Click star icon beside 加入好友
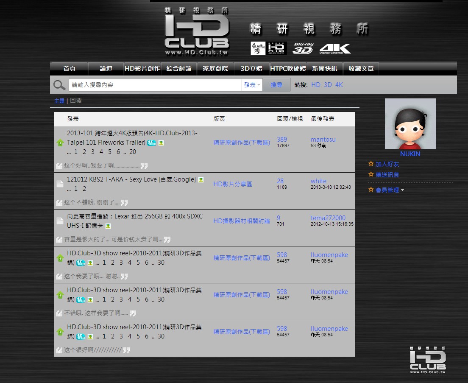The height and width of the screenshot is (383, 468). 371,164
